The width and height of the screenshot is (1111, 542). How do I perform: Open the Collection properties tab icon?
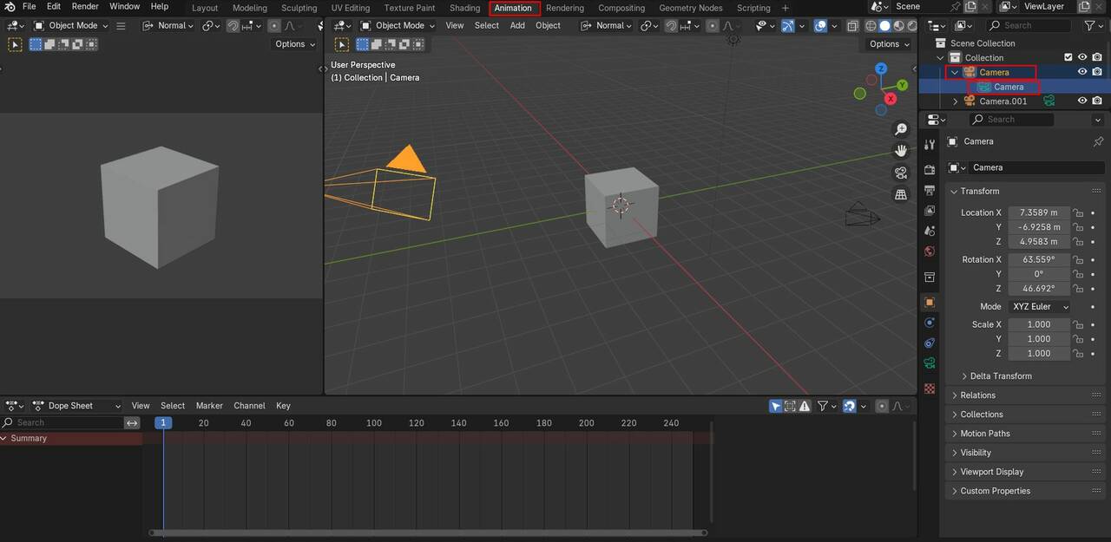[x=930, y=278]
